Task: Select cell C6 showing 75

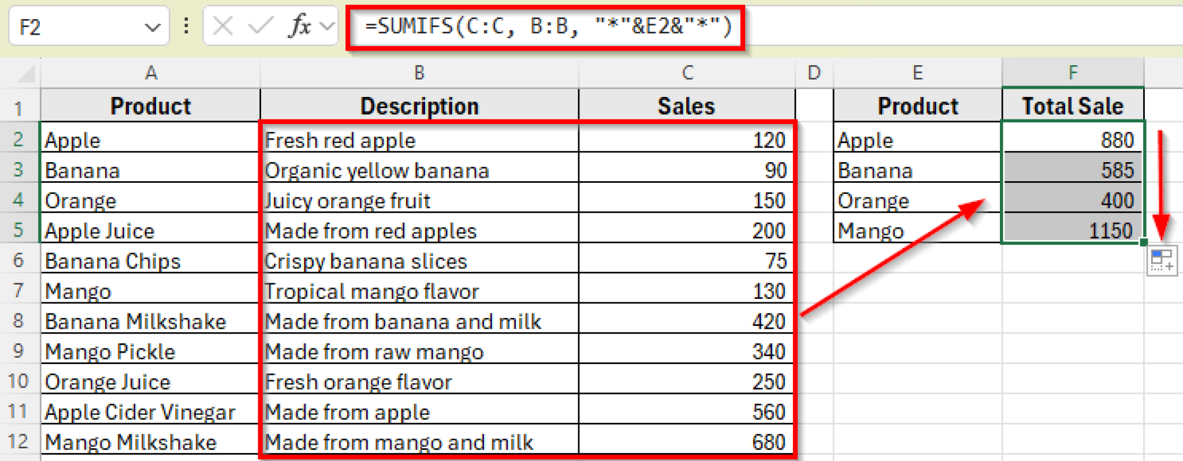Action: [x=687, y=260]
